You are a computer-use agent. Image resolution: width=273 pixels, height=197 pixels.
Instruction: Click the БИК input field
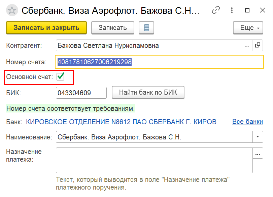click(x=81, y=93)
